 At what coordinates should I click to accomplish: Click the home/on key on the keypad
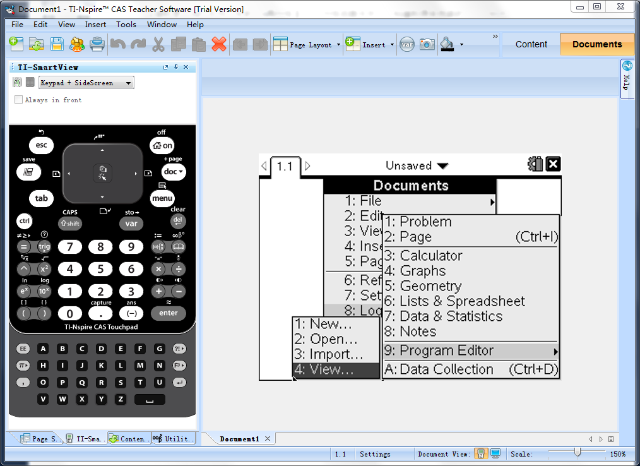coord(162,145)
